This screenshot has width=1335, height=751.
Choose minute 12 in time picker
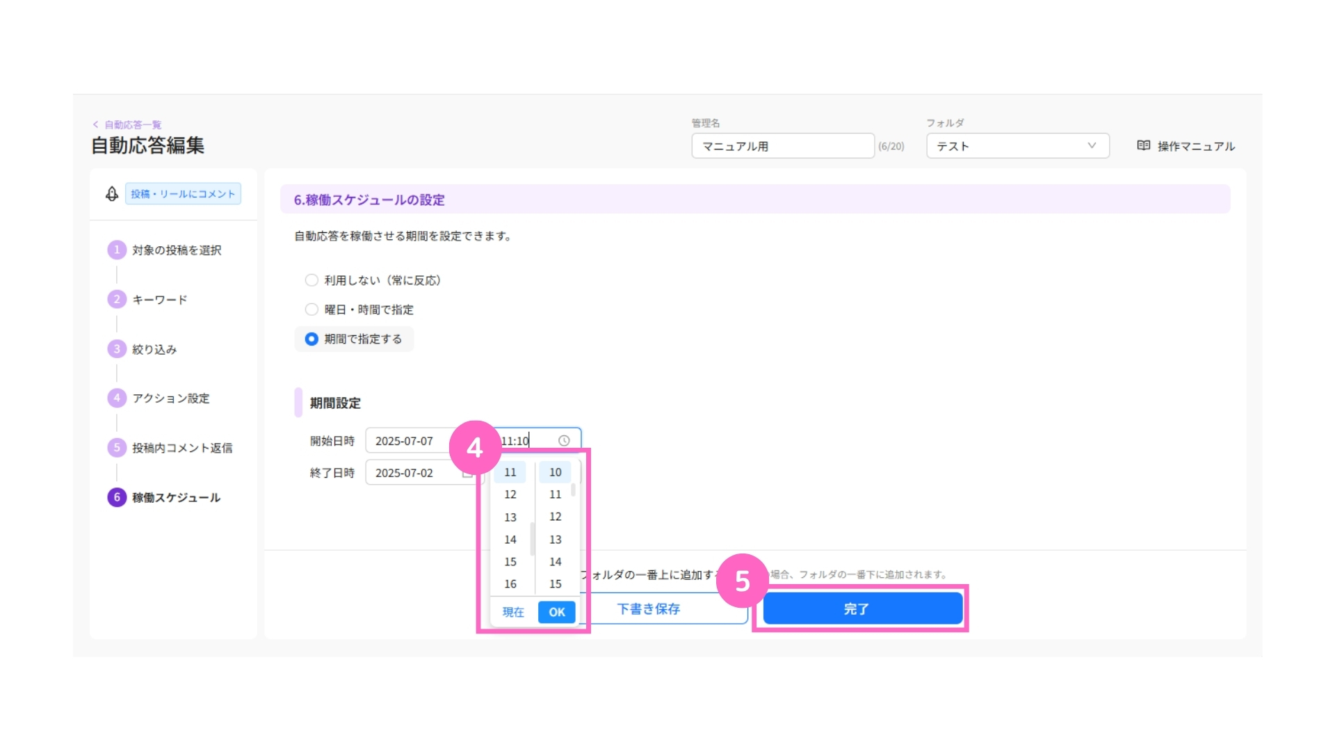point(555,517)
